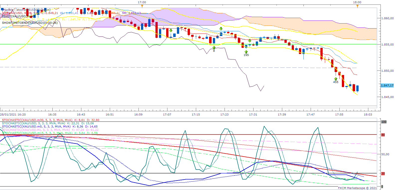Click the stochastic scale level 80 label
Image resolution: width=395 pixels, height=190 pixels.
coord(383,135)
